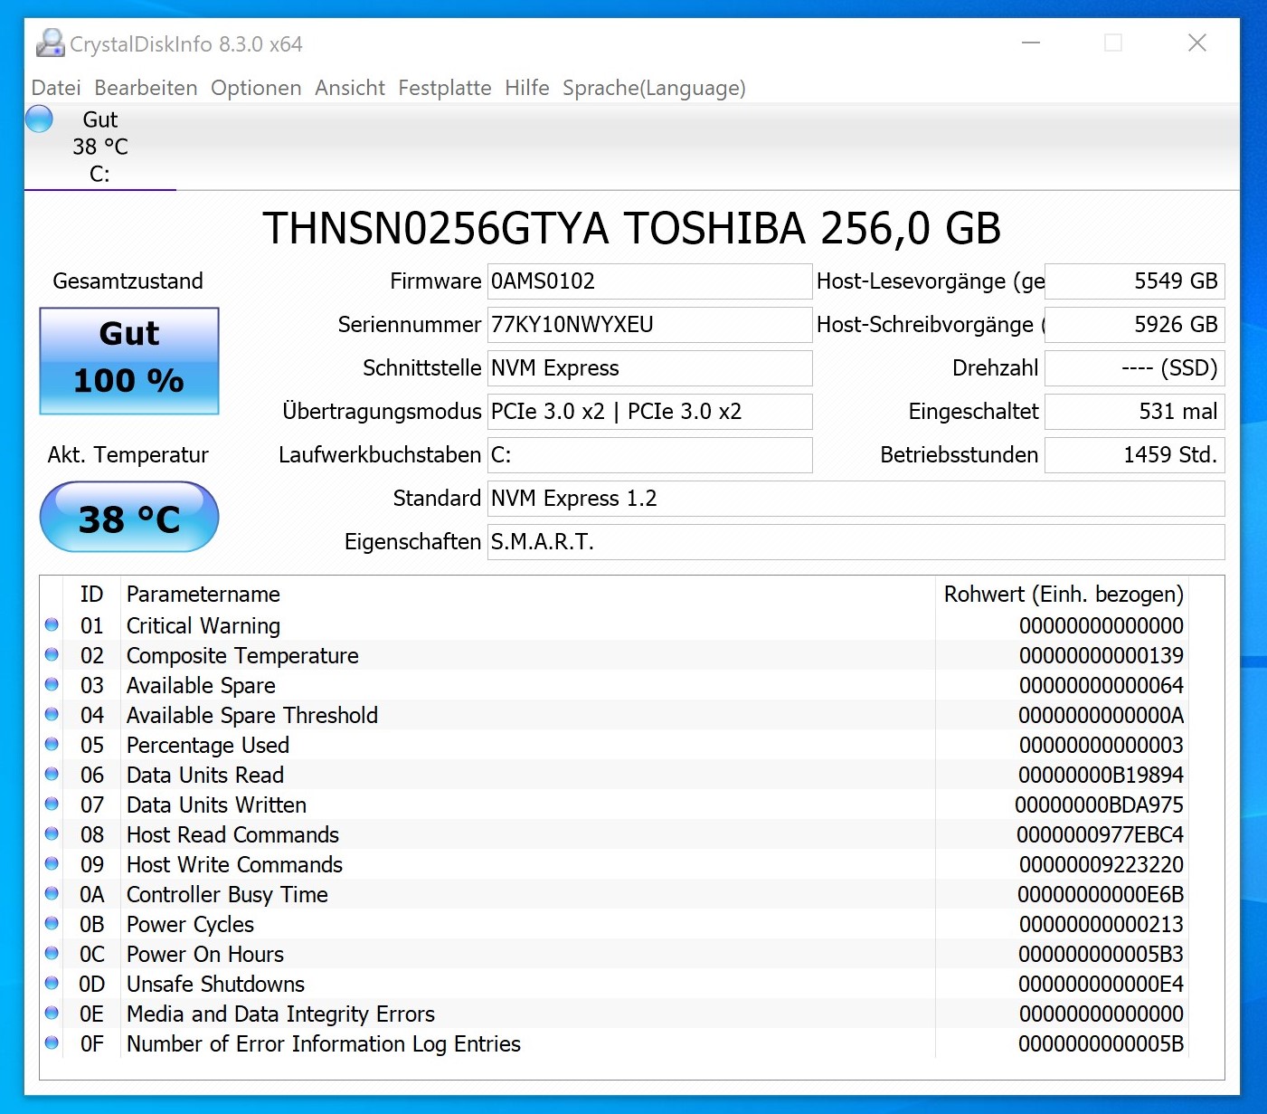
Task: Click the Gesamtzustand label
Action: pyautogui.click(x=128, y=281)
